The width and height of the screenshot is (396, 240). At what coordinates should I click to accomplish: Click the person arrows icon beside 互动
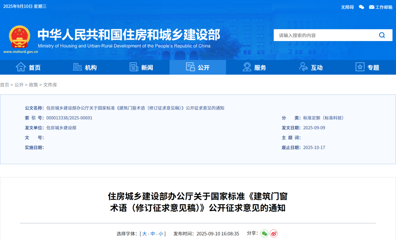coord(303,67)
